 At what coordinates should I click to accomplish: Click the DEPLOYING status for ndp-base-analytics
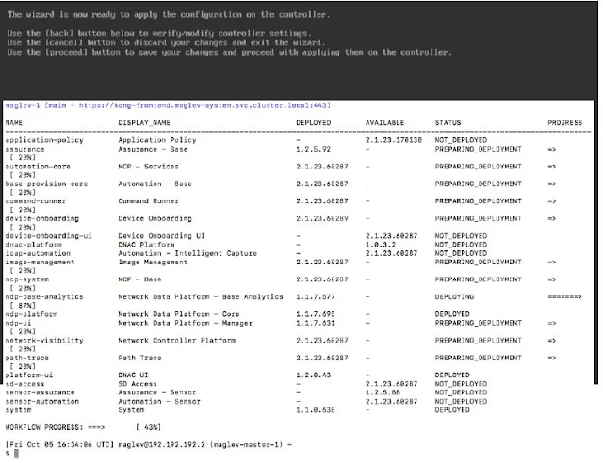click(x=454, y=296)
